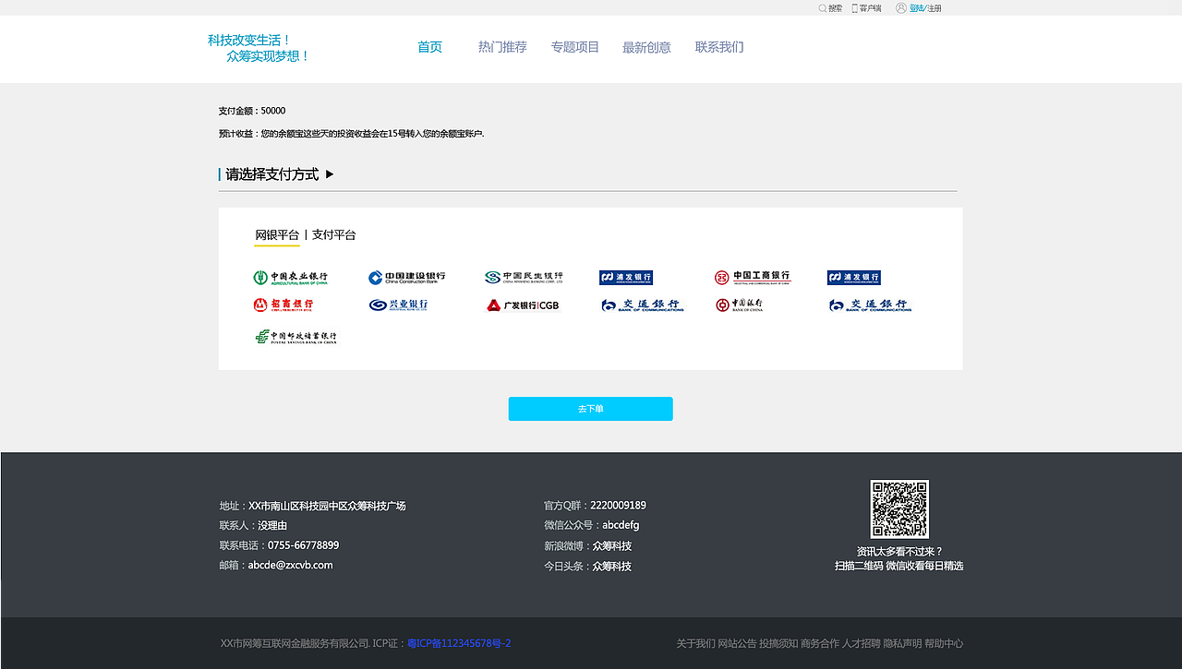1182x669 pixels.
Task: Select 中国民生银行 bank logo
Action: [524, 278]
